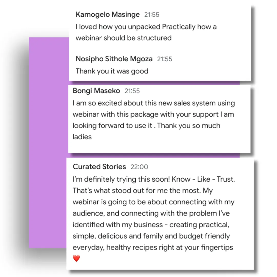Click the word 'ladies' in Bongi's message

click(x=82, y=137)
